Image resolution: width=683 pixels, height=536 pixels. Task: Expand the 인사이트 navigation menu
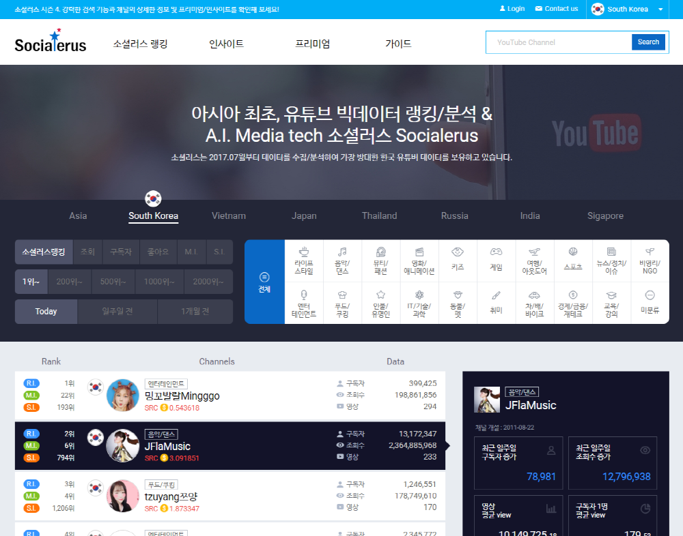point(226,44)
